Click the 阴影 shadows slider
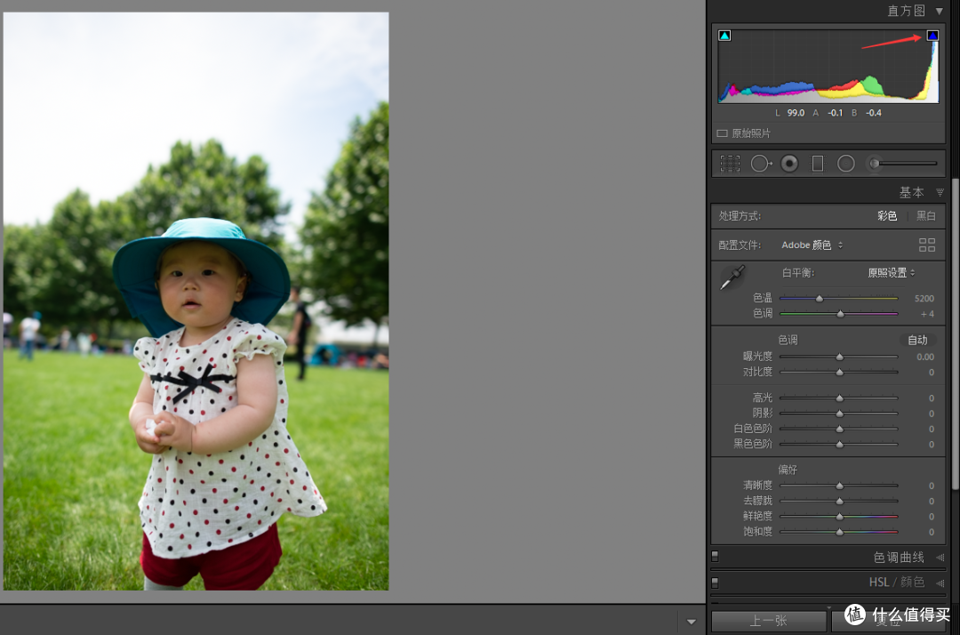Viewport: 960px width, 635px height. (x=838, y=414)
